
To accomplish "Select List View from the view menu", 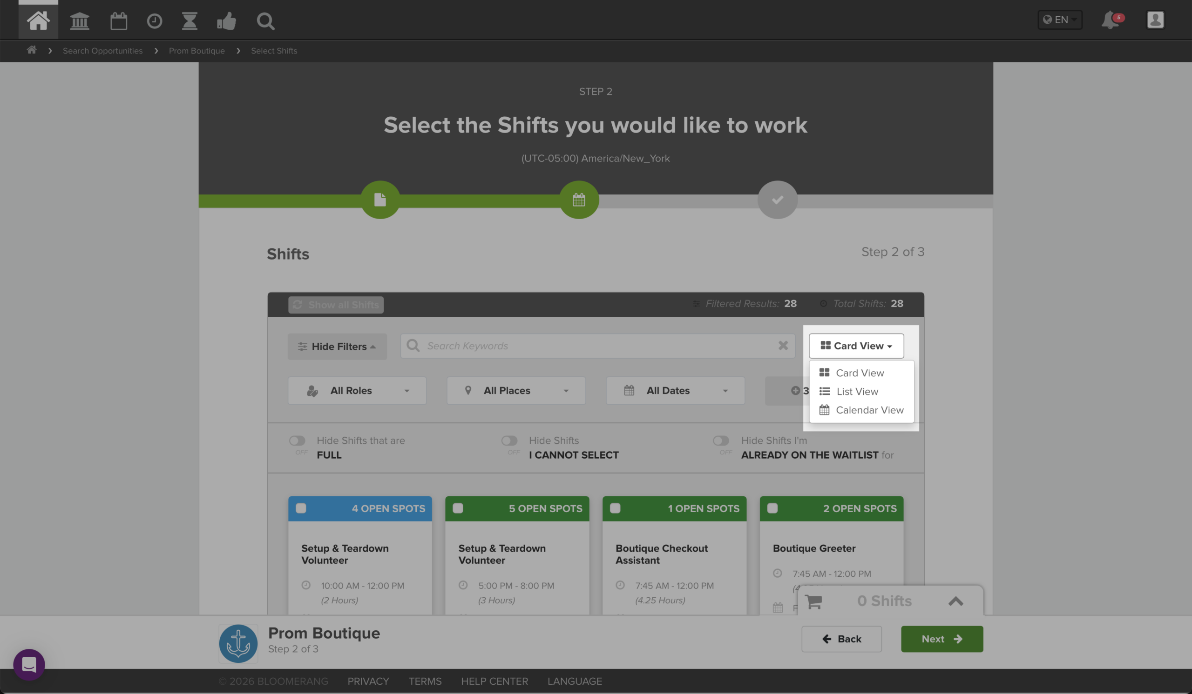I will click(x=857, y=391).
